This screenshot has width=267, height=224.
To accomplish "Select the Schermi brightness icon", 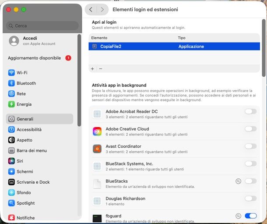I will coord(11,171).
